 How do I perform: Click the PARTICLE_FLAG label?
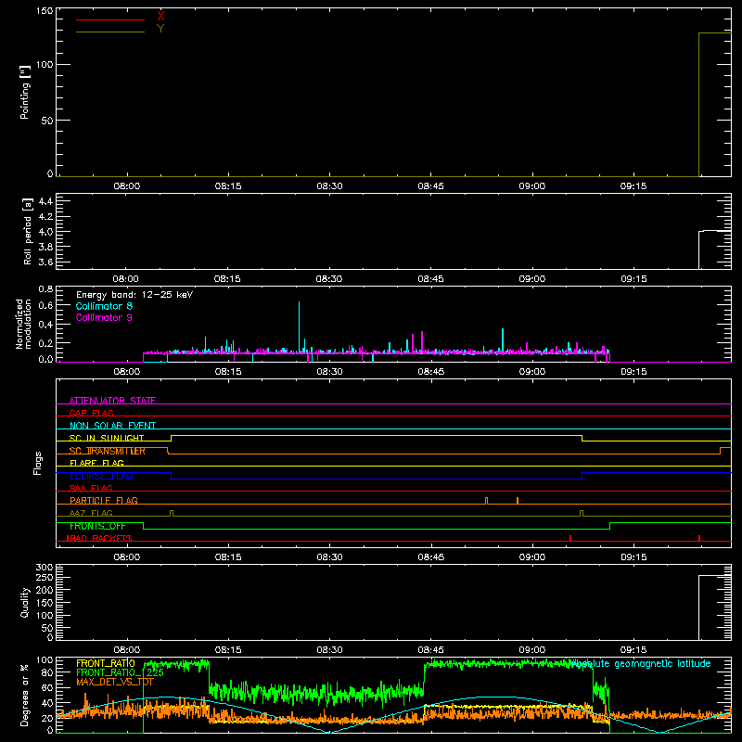104,500
